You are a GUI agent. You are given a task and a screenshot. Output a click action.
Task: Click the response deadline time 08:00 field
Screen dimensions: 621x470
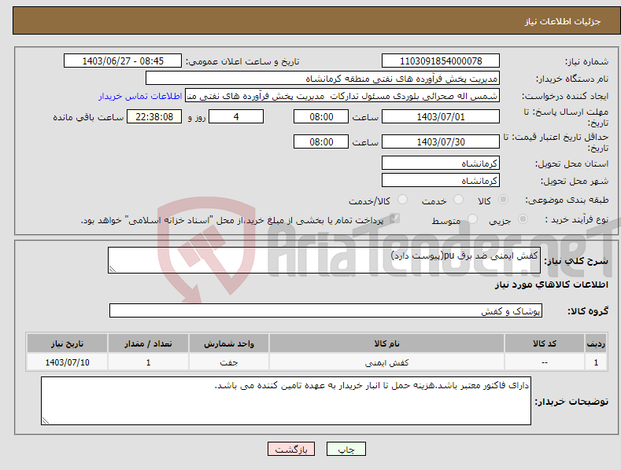pyautogui.click(x=321, y=116)
